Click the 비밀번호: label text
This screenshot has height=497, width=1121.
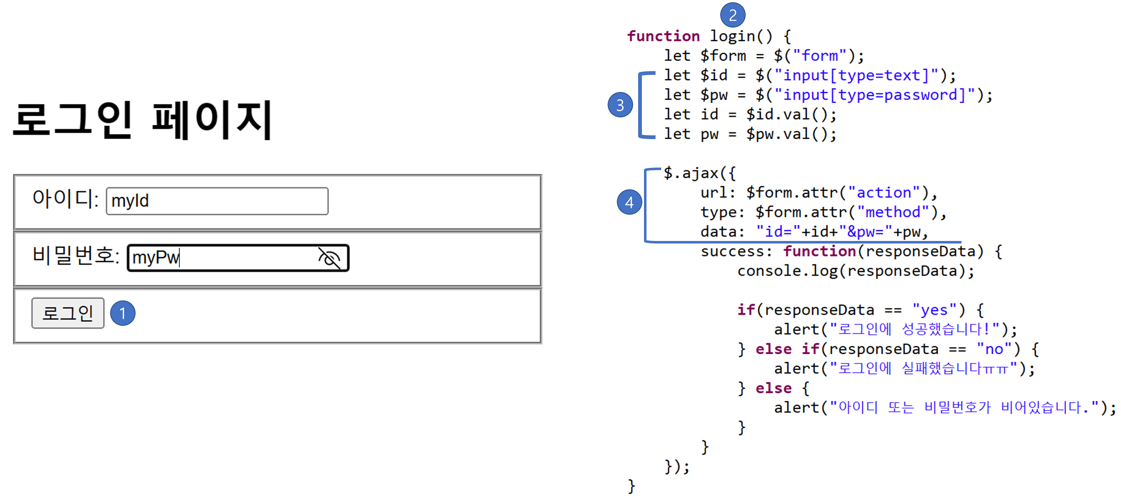tap(76, 256)
